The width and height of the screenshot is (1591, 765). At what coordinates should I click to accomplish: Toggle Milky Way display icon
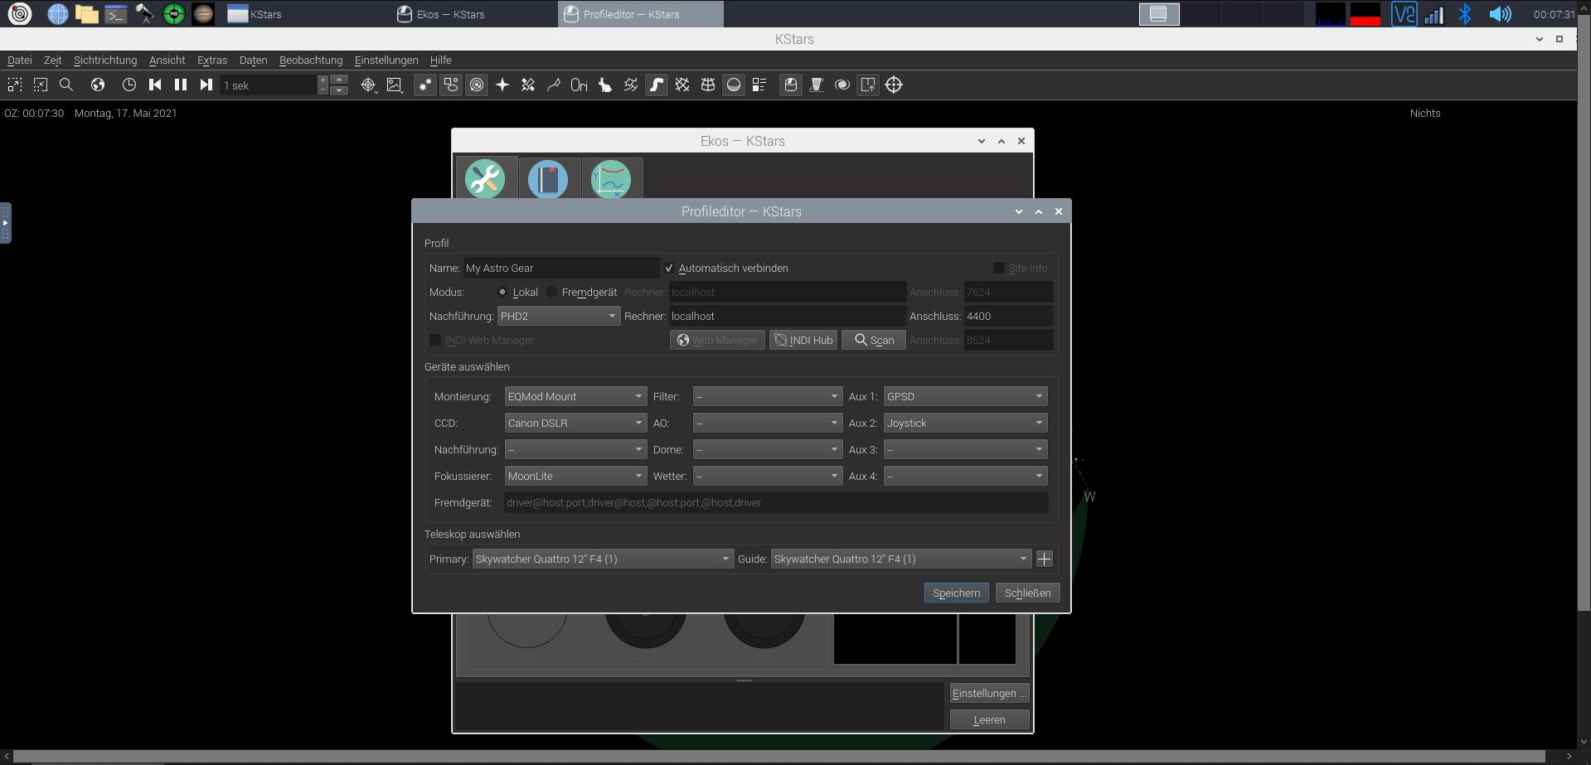pos(657,85)
